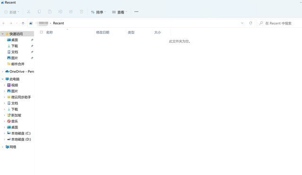Open recent locations chevron next to Forward
This screenshot has width=302, height=175.
click(17, 23)
